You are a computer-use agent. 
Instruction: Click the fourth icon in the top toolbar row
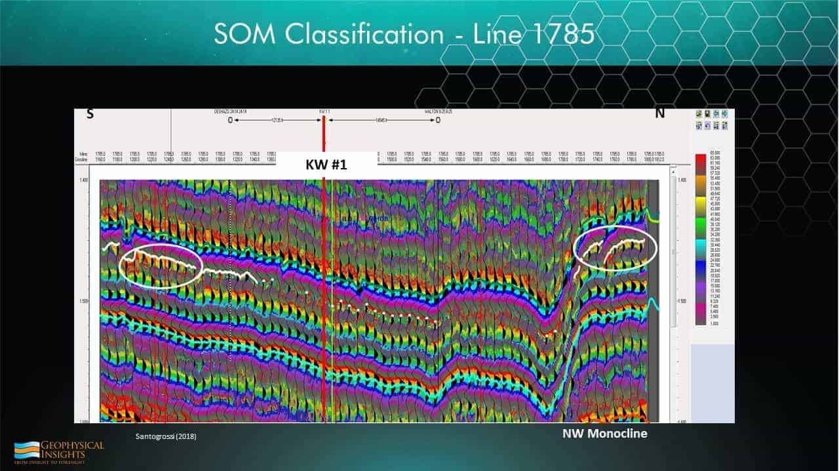[724, 114]
